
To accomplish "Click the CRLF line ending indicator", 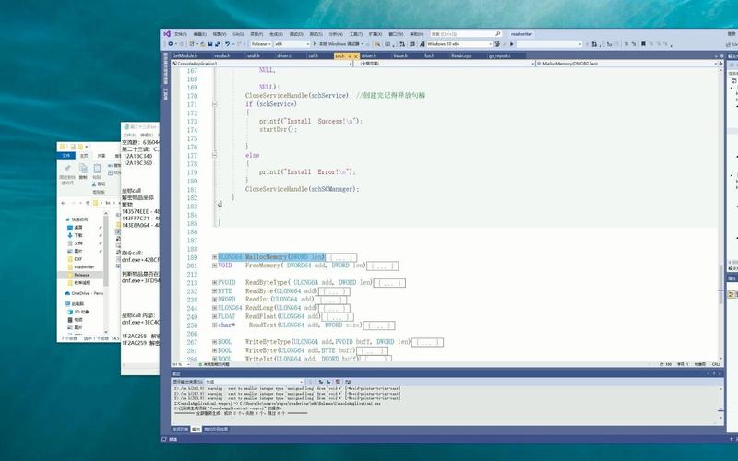I will (x=716, y=364).
